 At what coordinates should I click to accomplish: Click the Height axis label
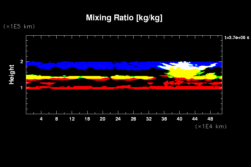[x=12, y=74]
